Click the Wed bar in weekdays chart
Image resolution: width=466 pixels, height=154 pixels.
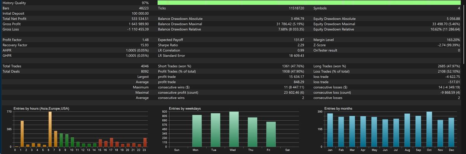234,129
